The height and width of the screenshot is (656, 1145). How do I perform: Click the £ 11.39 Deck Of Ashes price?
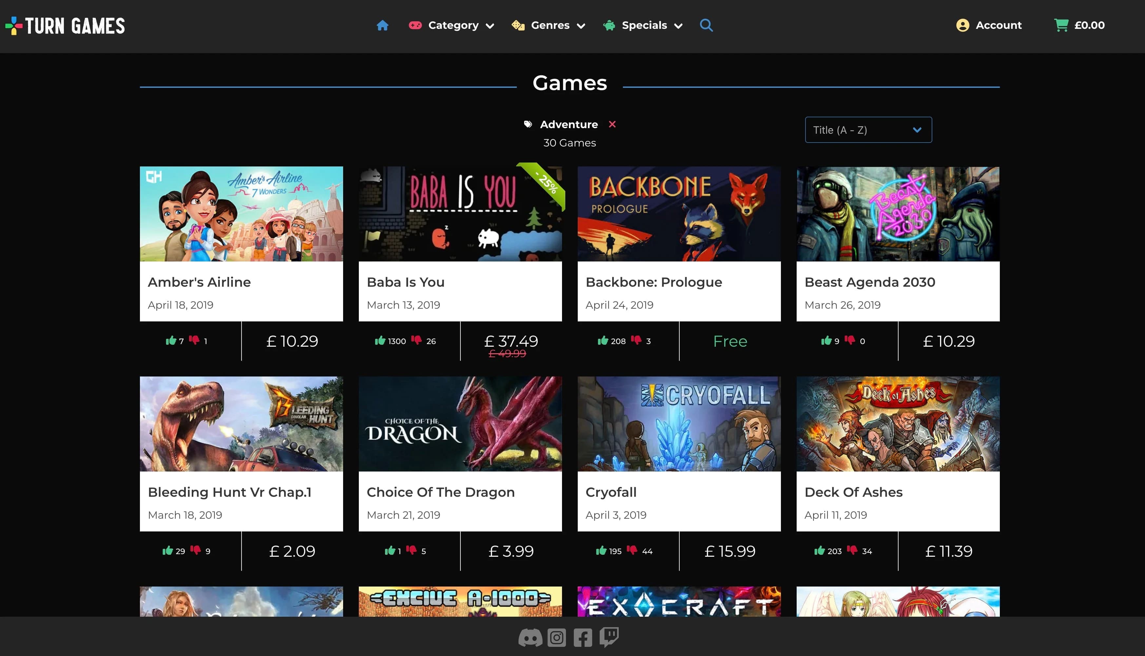(948, 551)
